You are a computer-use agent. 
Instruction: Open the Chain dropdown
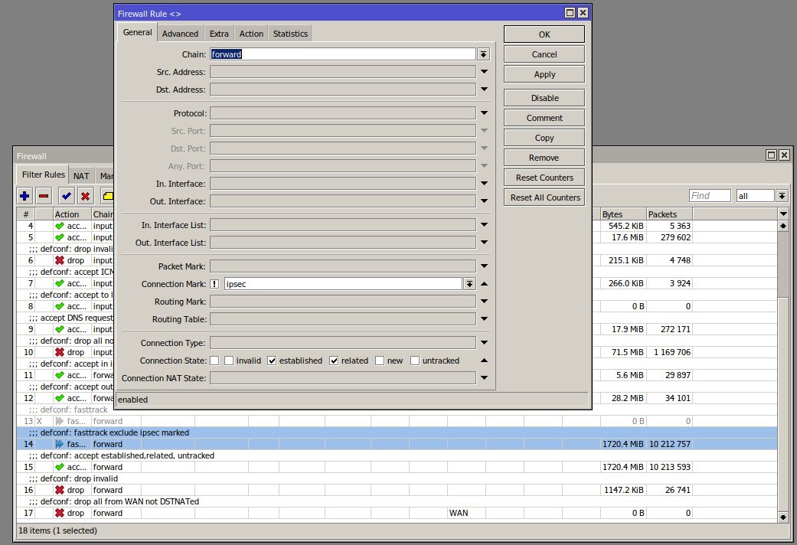pos(483,54)
